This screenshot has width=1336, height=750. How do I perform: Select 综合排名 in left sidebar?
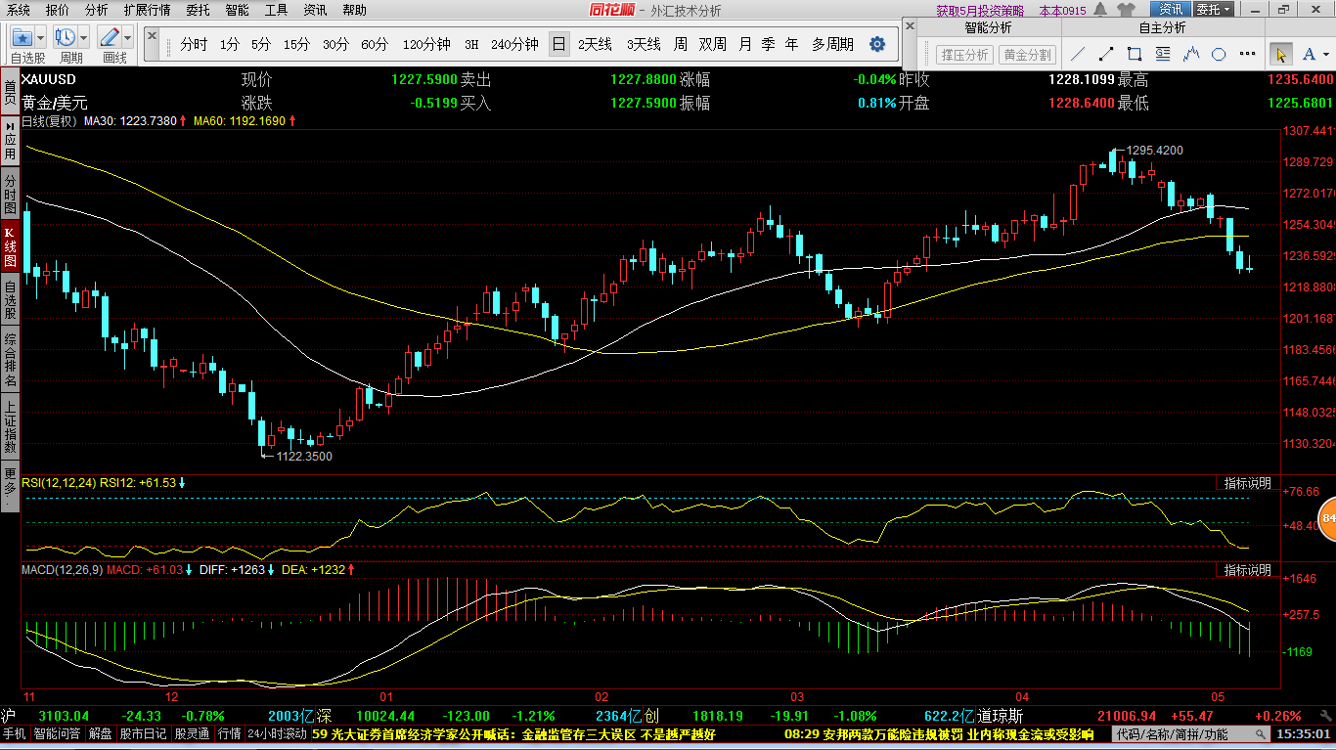pos(10,358)
